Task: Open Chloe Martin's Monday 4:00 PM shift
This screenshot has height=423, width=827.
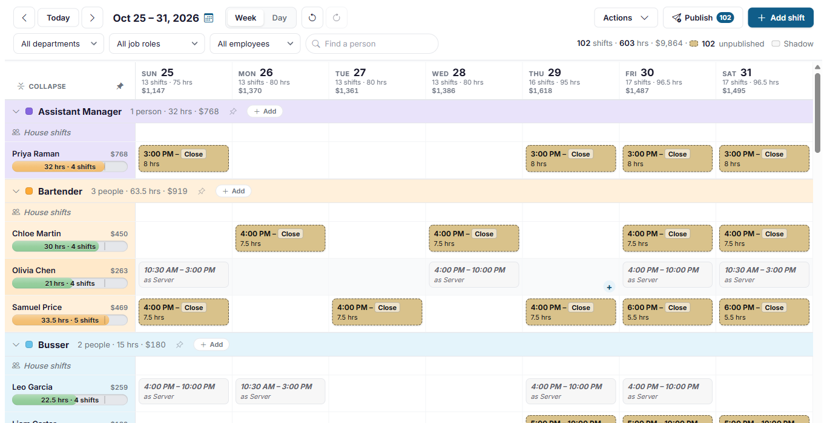Action: [x=280, y=238]
